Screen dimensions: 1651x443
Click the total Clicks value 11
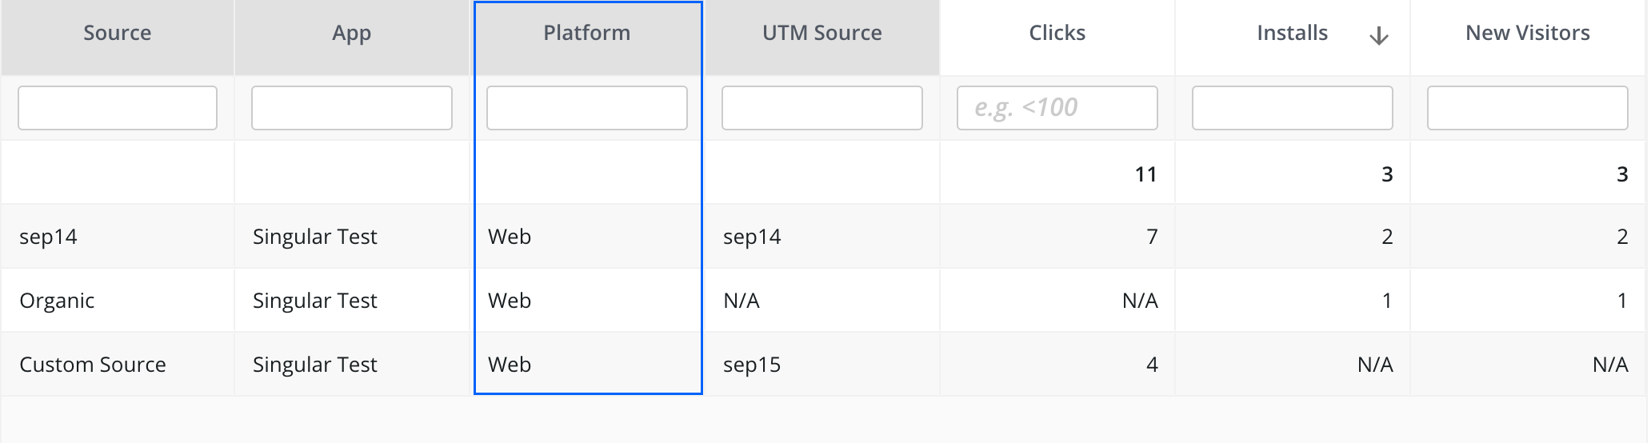pyautogui.click(x=1145, y=174)
